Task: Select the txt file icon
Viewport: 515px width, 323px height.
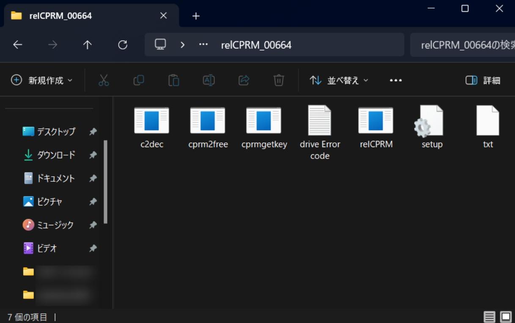Action: pos(488,120)
